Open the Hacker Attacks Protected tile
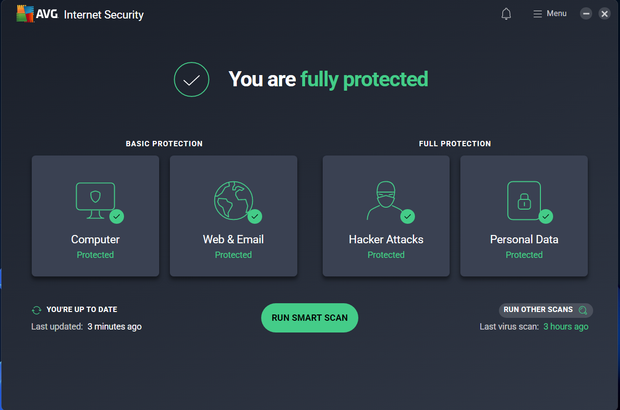 386,216
